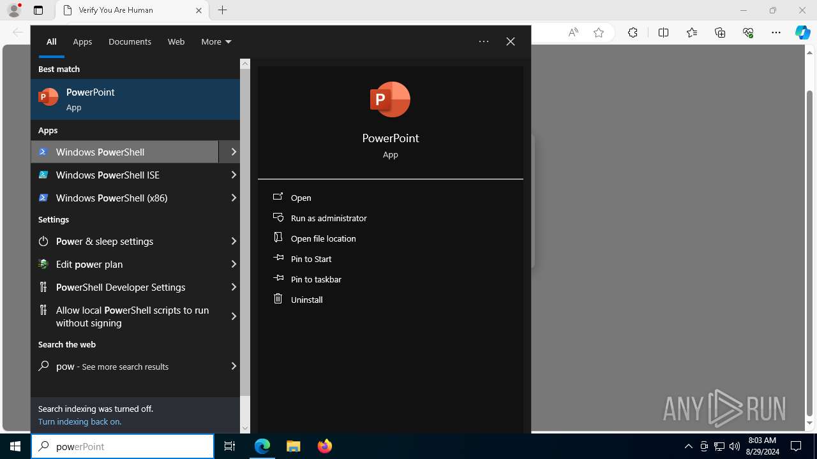
Task: Expand pow web search results arrow
Action: (x=233, y=366)
